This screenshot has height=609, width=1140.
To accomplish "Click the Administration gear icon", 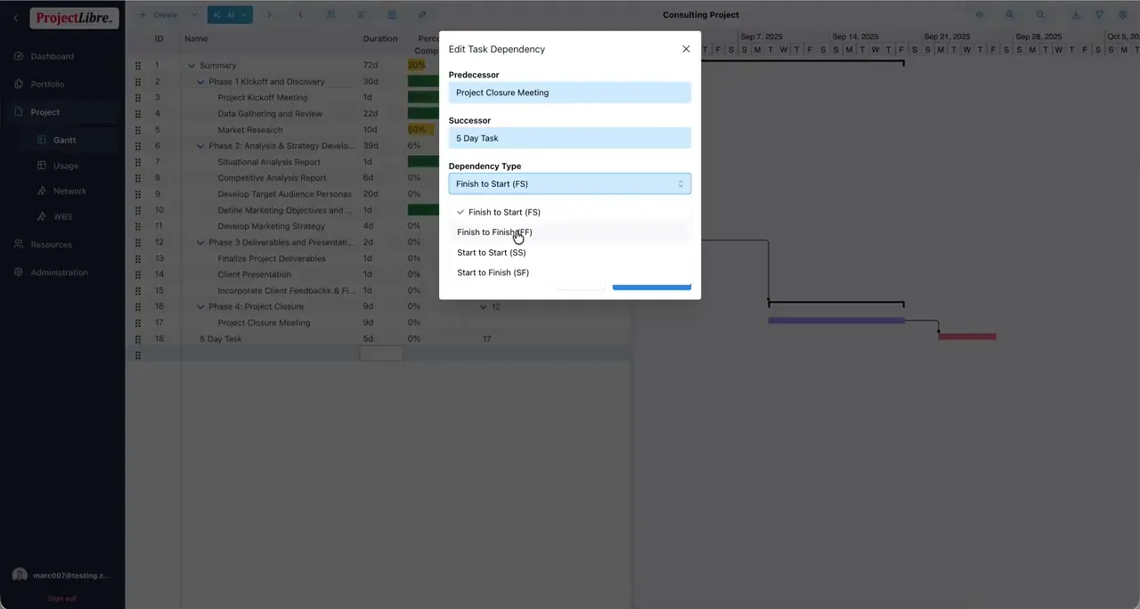I will 19,272.
